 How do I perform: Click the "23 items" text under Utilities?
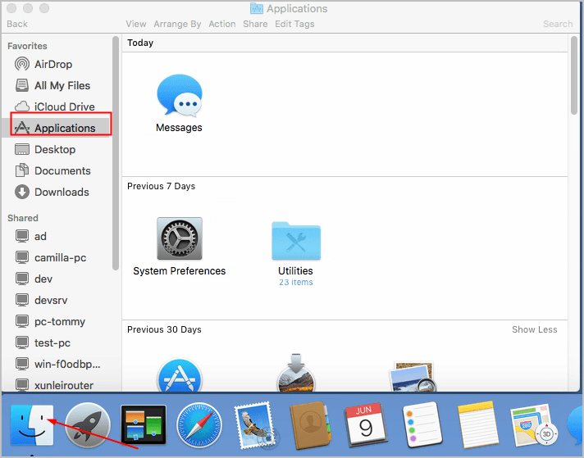pos(296,283)
